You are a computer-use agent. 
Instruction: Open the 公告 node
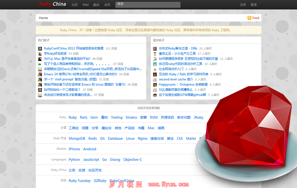click(72, 170)
